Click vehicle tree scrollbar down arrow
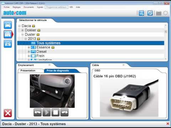The image size is (171, 128). 166,59
